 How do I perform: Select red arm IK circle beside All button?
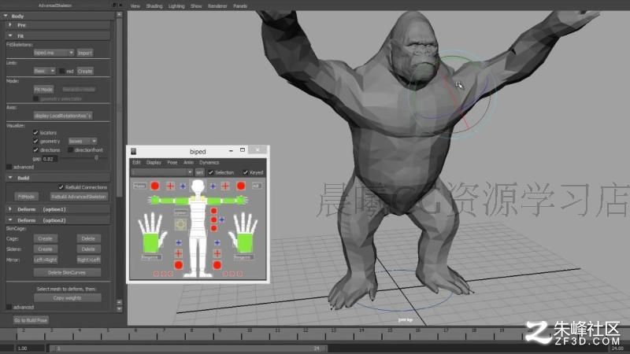click(x=241, y=186)
